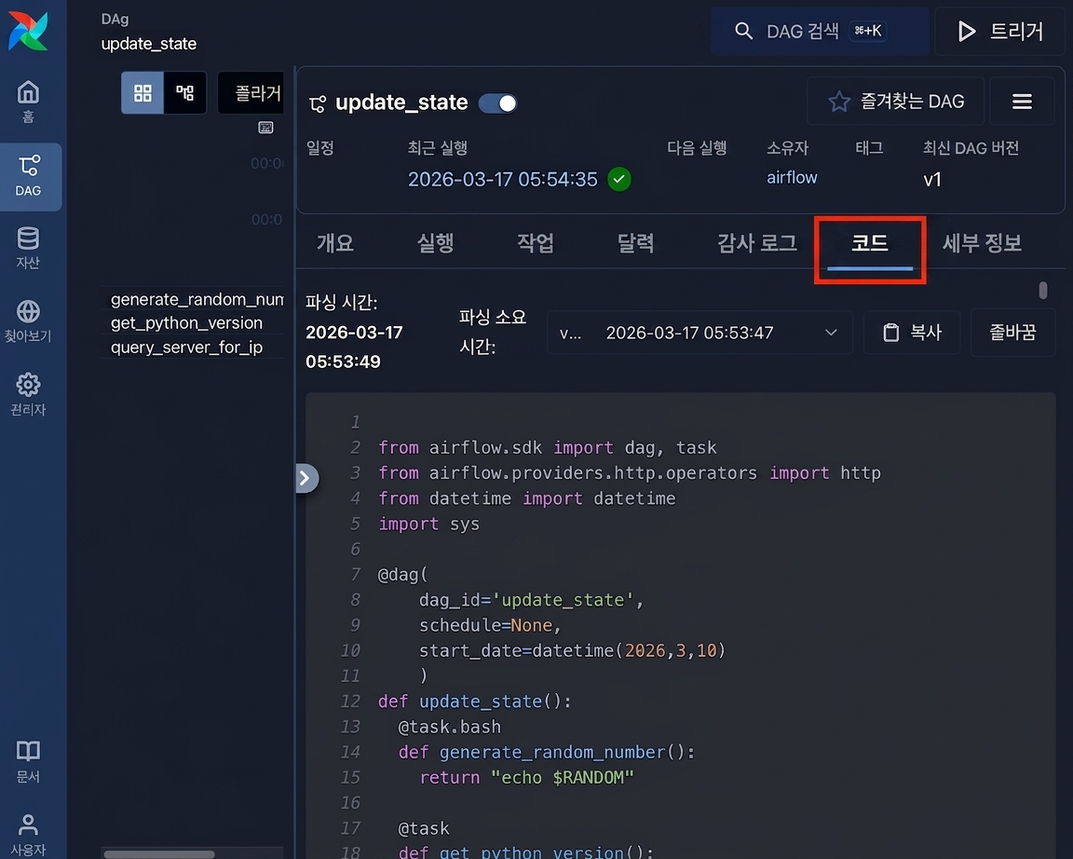Viewport: 1073px width, 859px height.
Task: Switch to the 달력 tab
Action: coord(636,243)
